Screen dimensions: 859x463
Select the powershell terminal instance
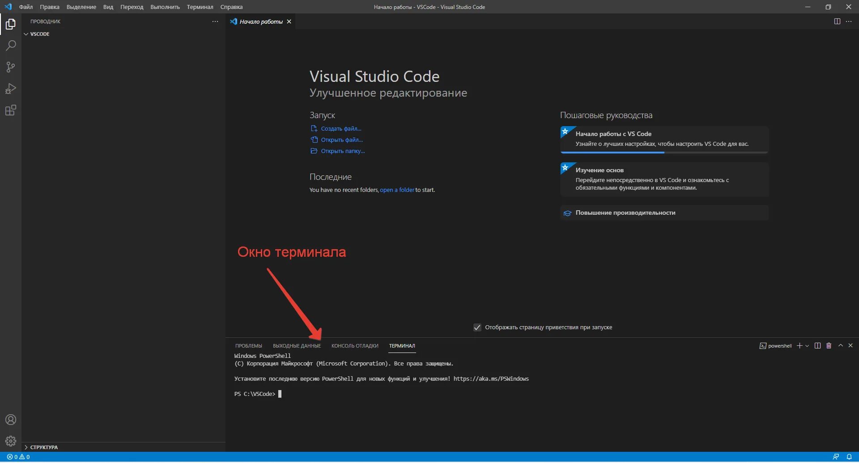tap(776, 346)
